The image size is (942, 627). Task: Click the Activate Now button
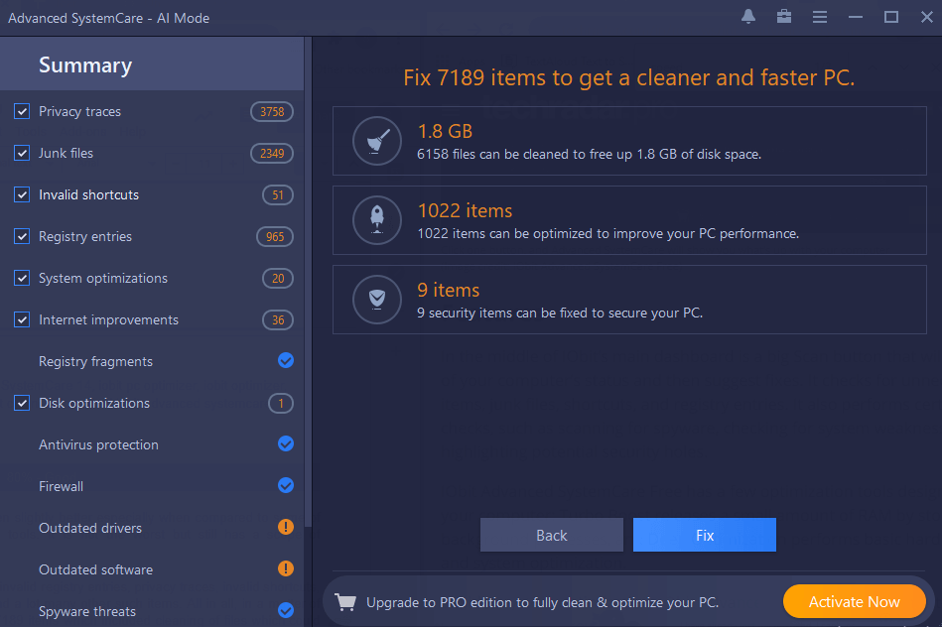[x=854, y=601]
